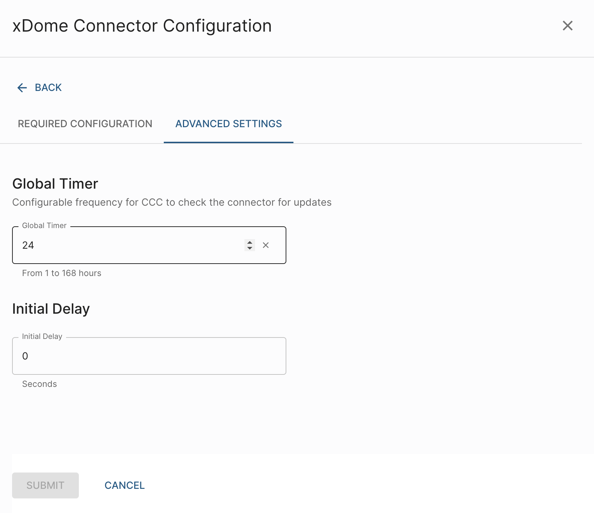594x513 pixels.
Task: Click the 'From 1 to 168 hours' hint
Action: tap(61, 273)
